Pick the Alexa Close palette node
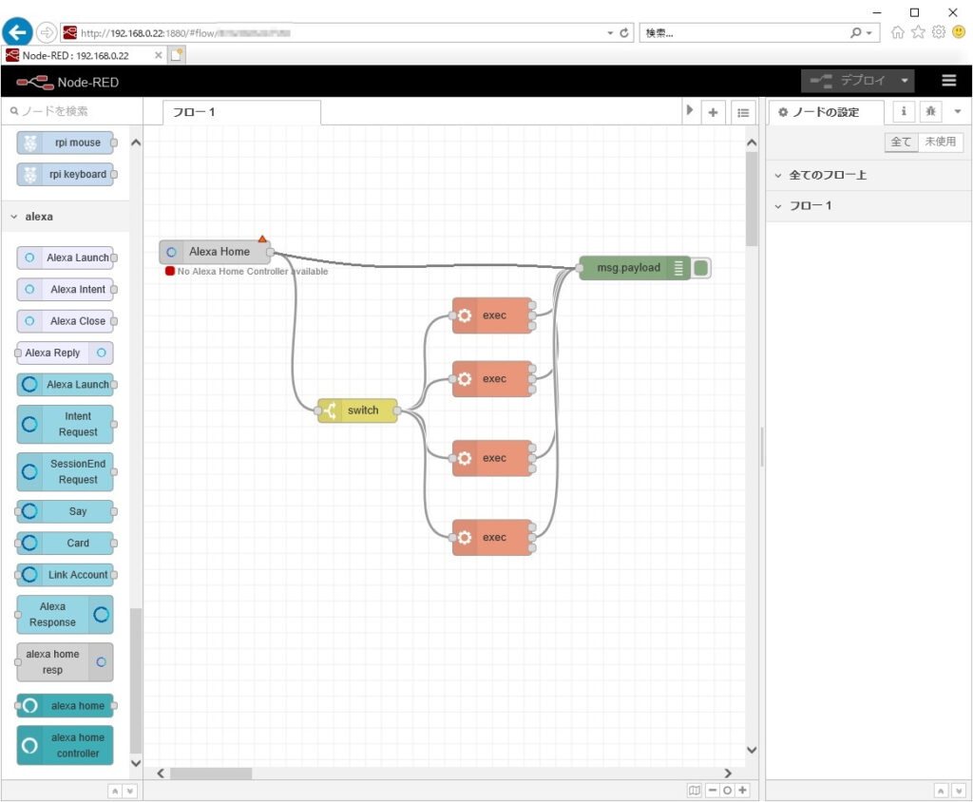Viewport: 973px width, 802px height. [66, 321]
